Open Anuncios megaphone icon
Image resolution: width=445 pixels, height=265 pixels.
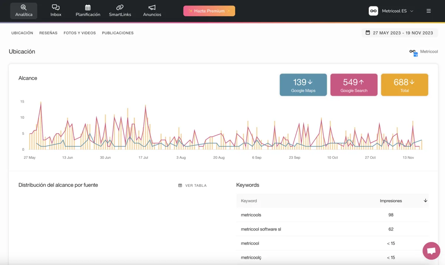pos(152,7)
